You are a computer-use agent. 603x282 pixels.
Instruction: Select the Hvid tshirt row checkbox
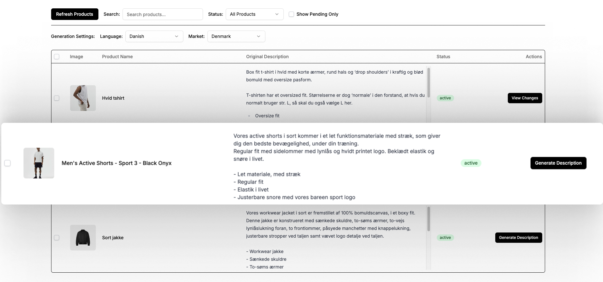coord(57,98)
